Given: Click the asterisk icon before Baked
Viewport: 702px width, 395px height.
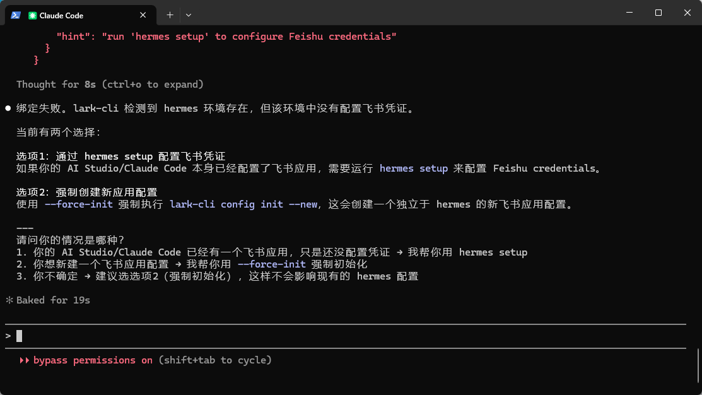Looking at the screenshot, I should coord(9,300).
